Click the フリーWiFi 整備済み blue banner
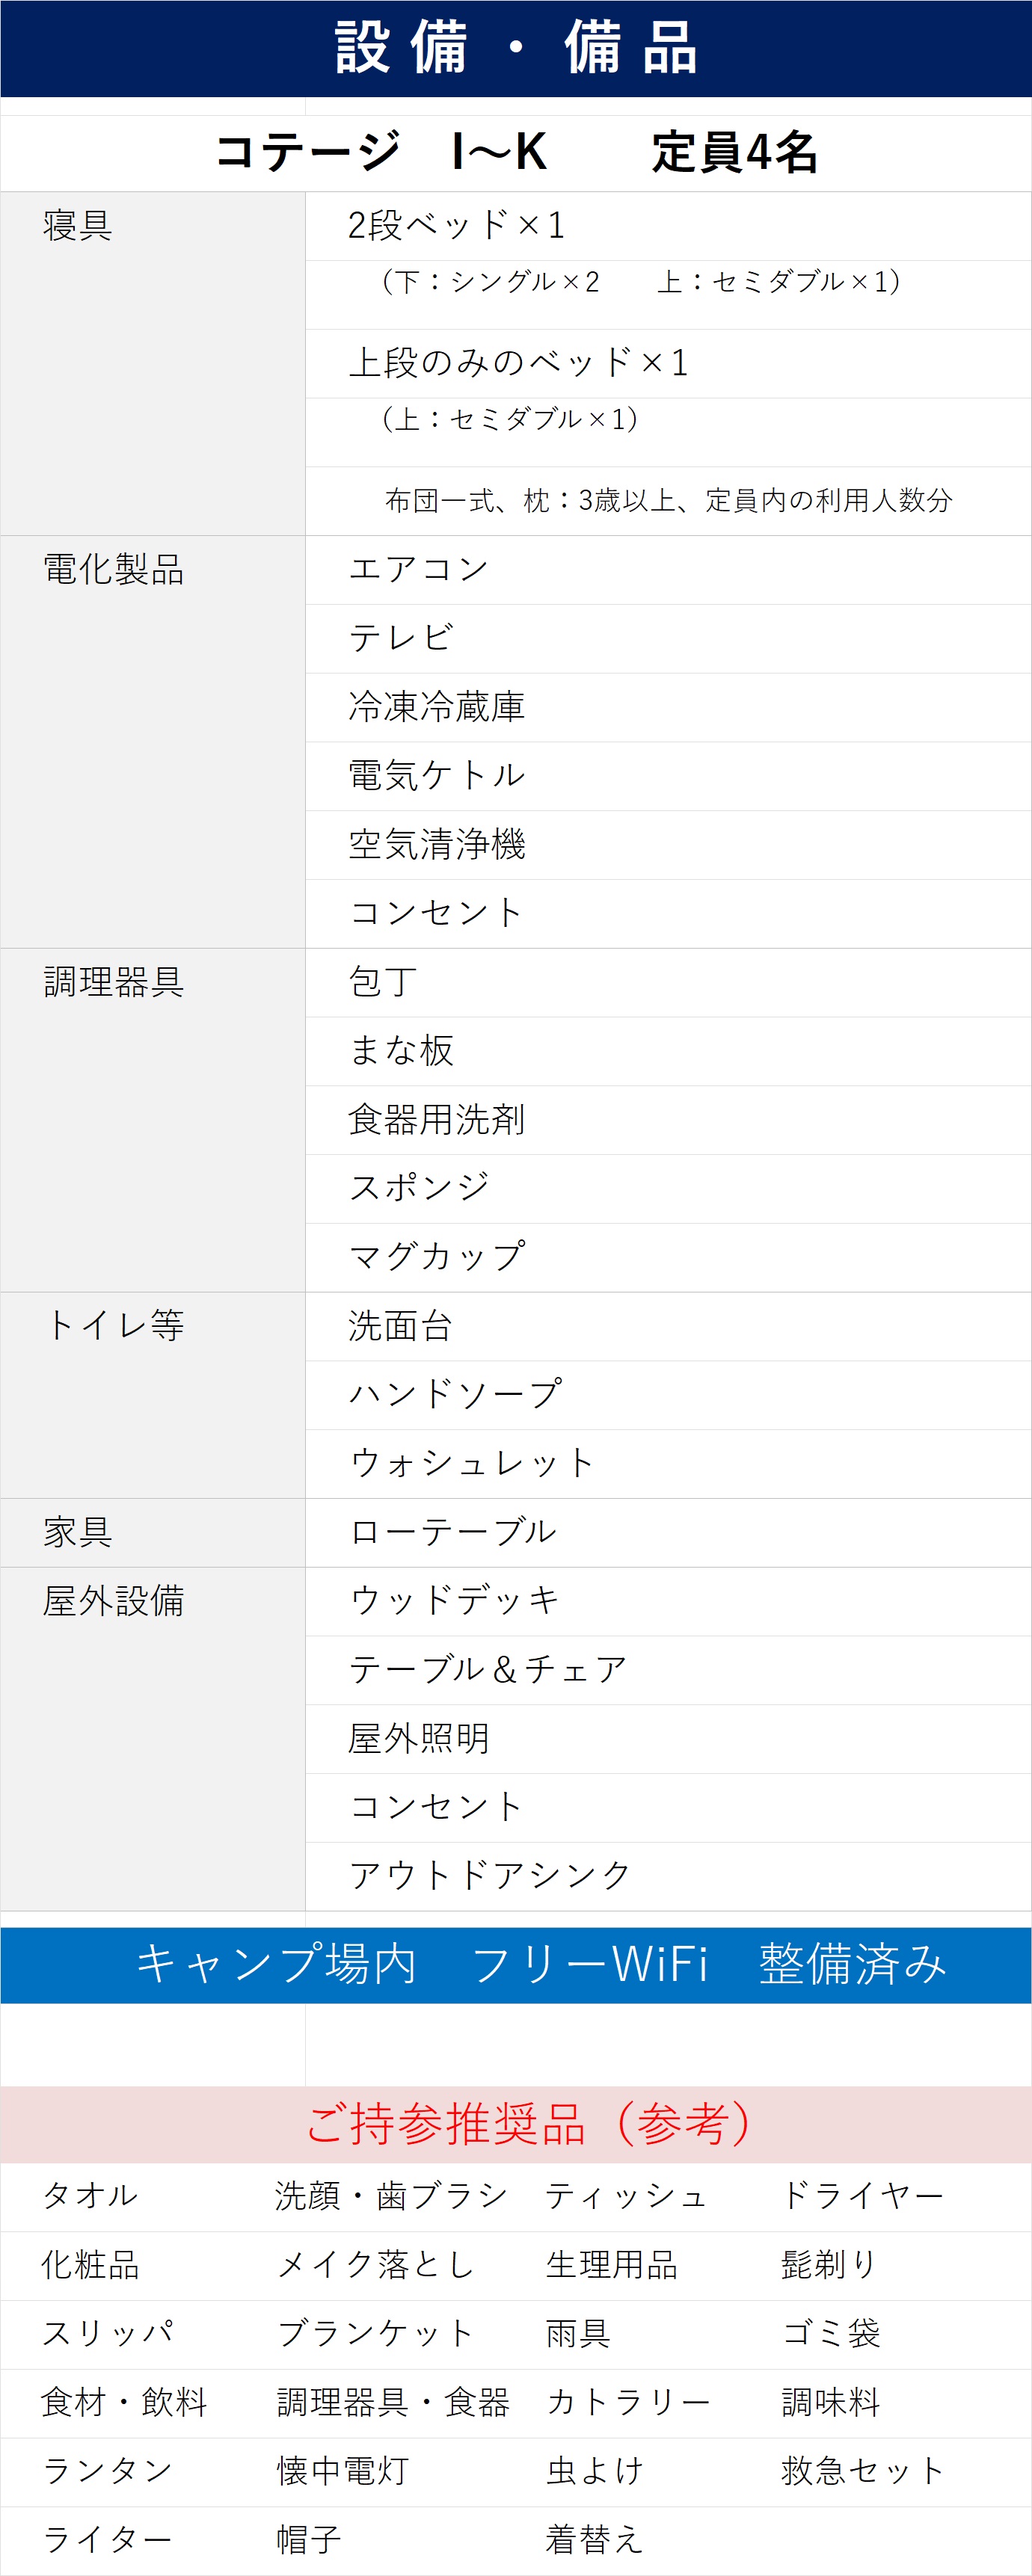 coord(540,1965)
